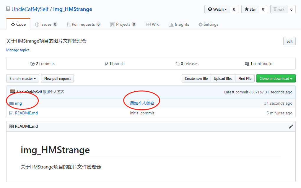Click the Insights graph icon
Screen dimensions: 301x188
171,25
